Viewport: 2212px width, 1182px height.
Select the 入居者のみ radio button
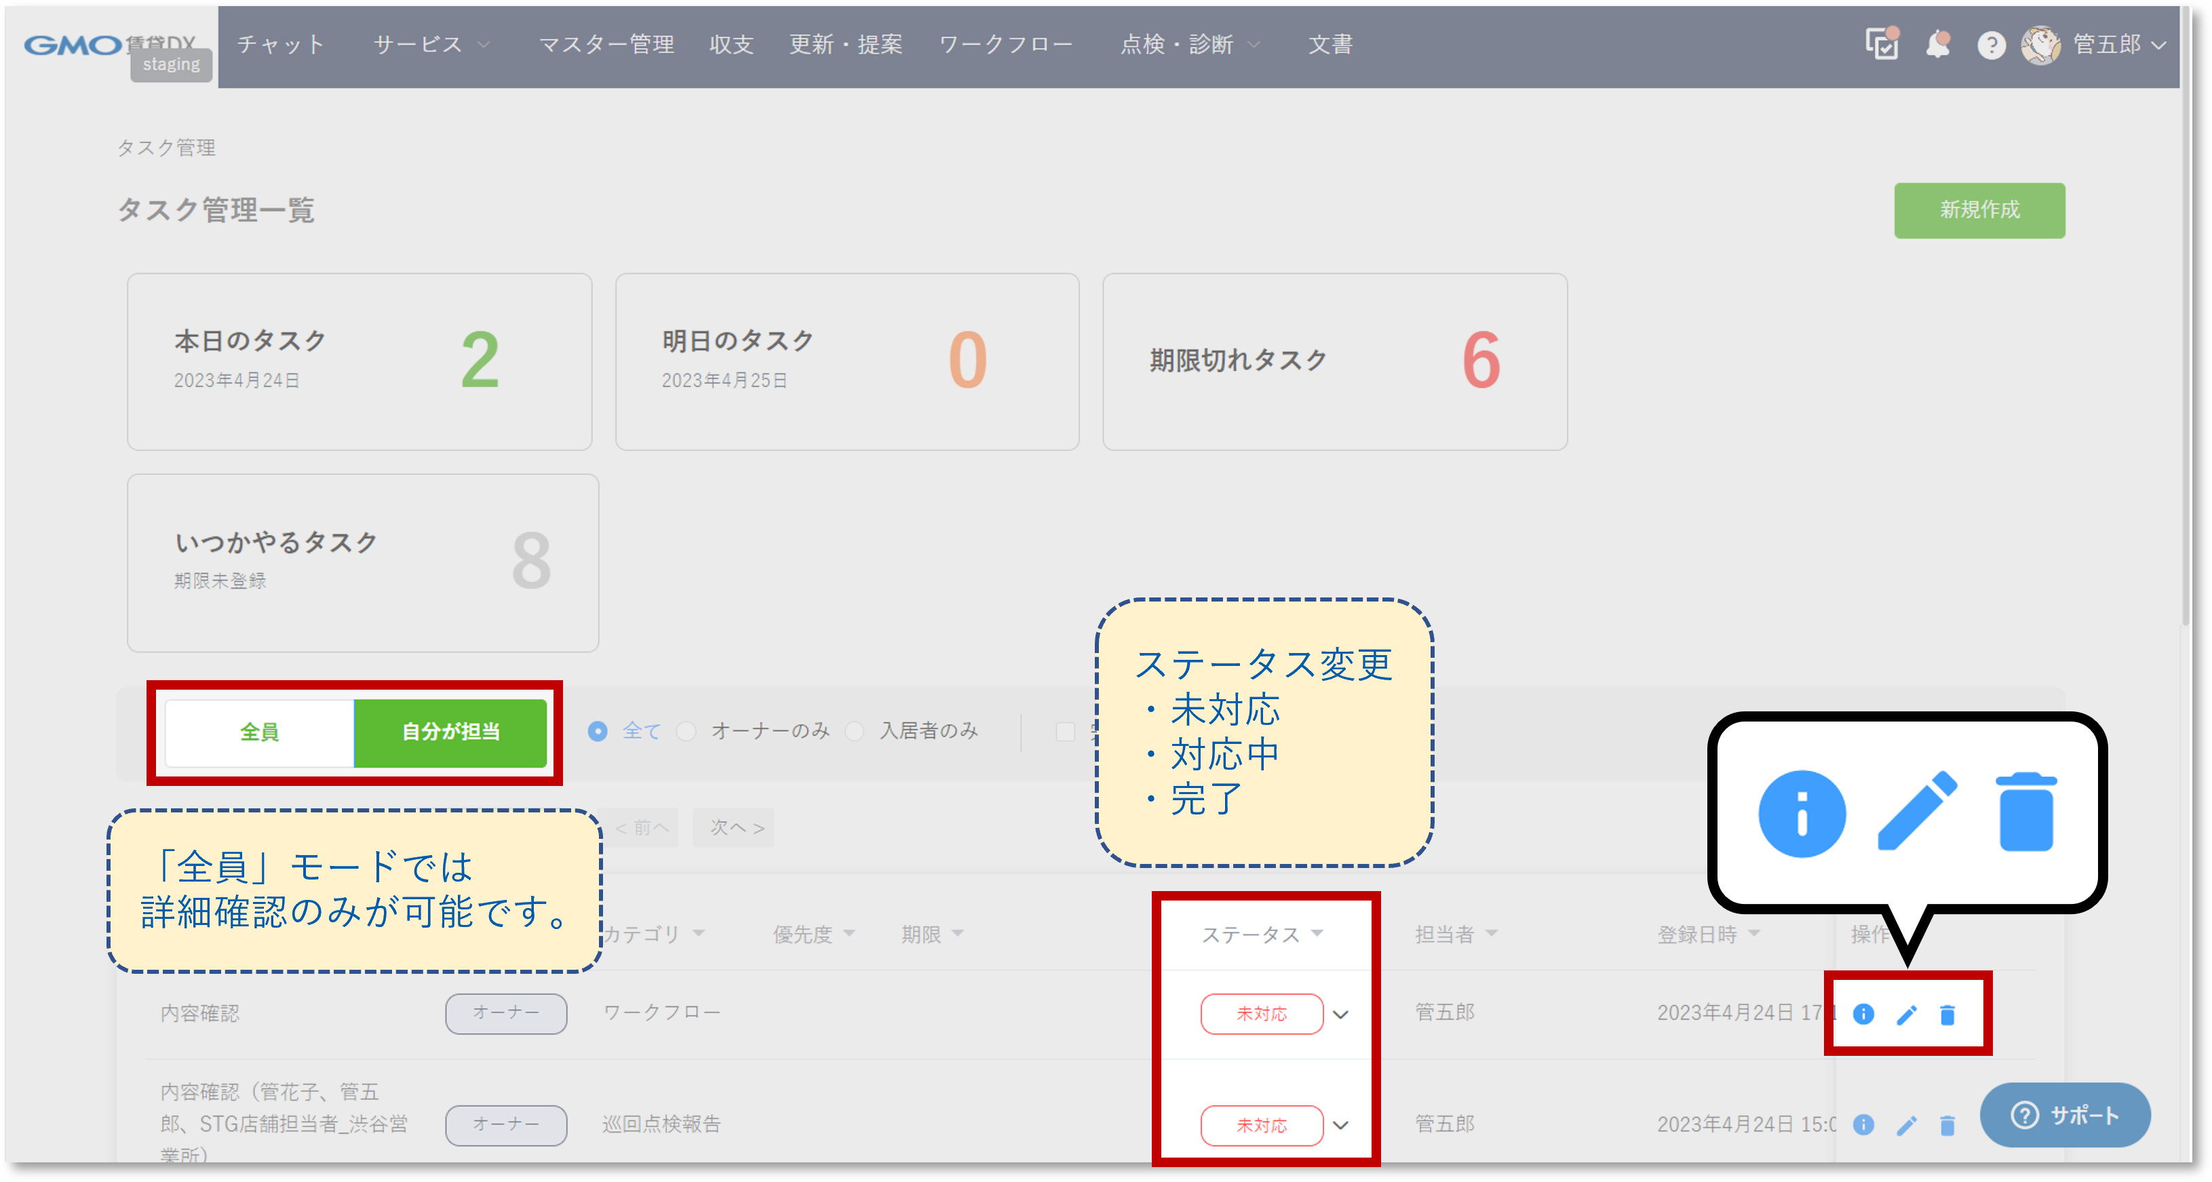(855, 730)
